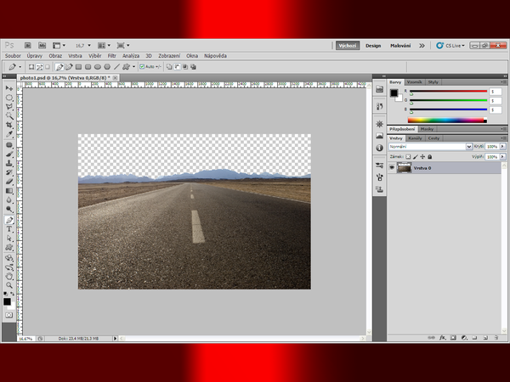Hide Vrstva 0 using the eye icon
The image size is (510, 382).
tap(392, 168)
